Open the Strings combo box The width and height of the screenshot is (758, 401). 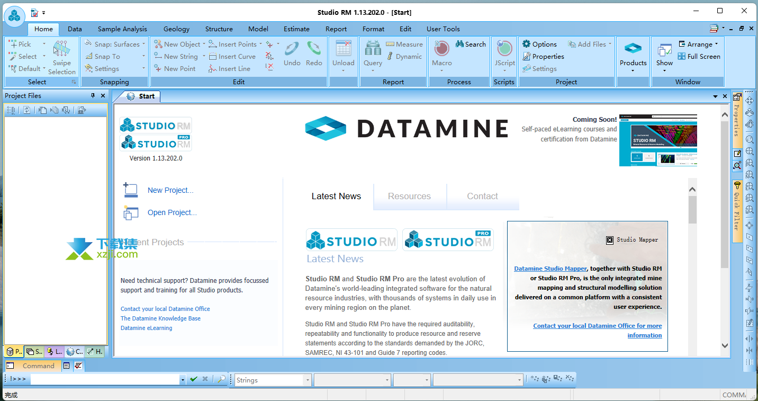point(273,380)
